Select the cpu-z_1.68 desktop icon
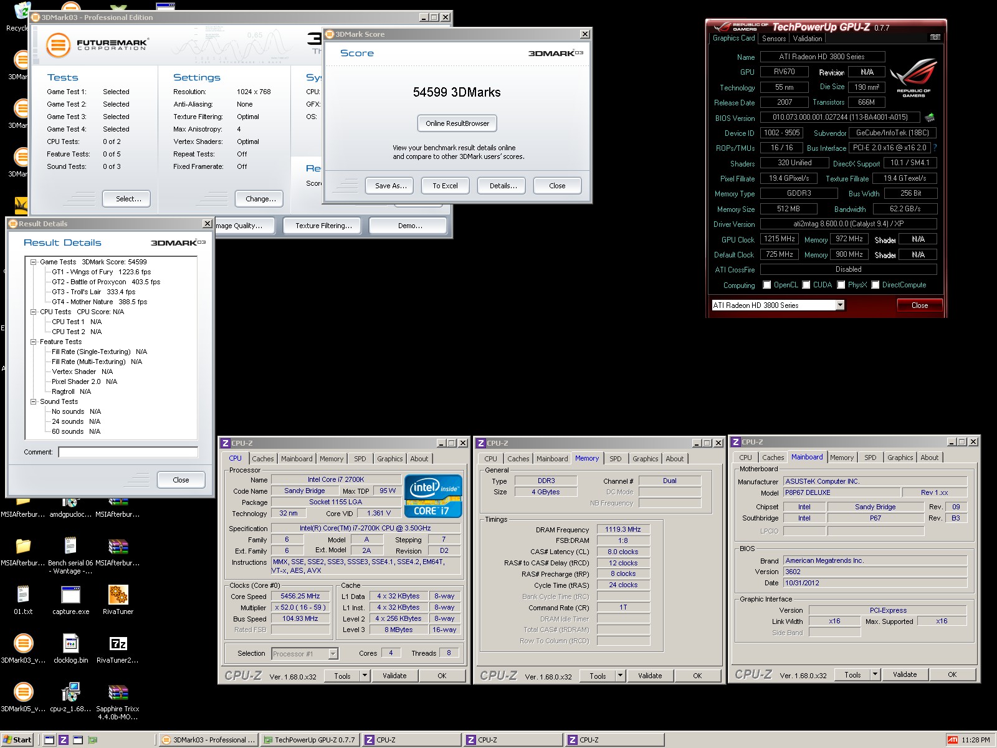 pos(71,692)
